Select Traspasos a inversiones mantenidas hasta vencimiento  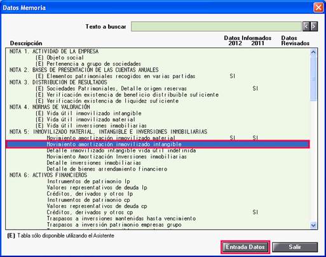point(158,218)
